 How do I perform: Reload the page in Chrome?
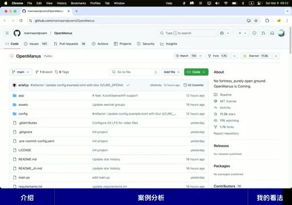21,20
